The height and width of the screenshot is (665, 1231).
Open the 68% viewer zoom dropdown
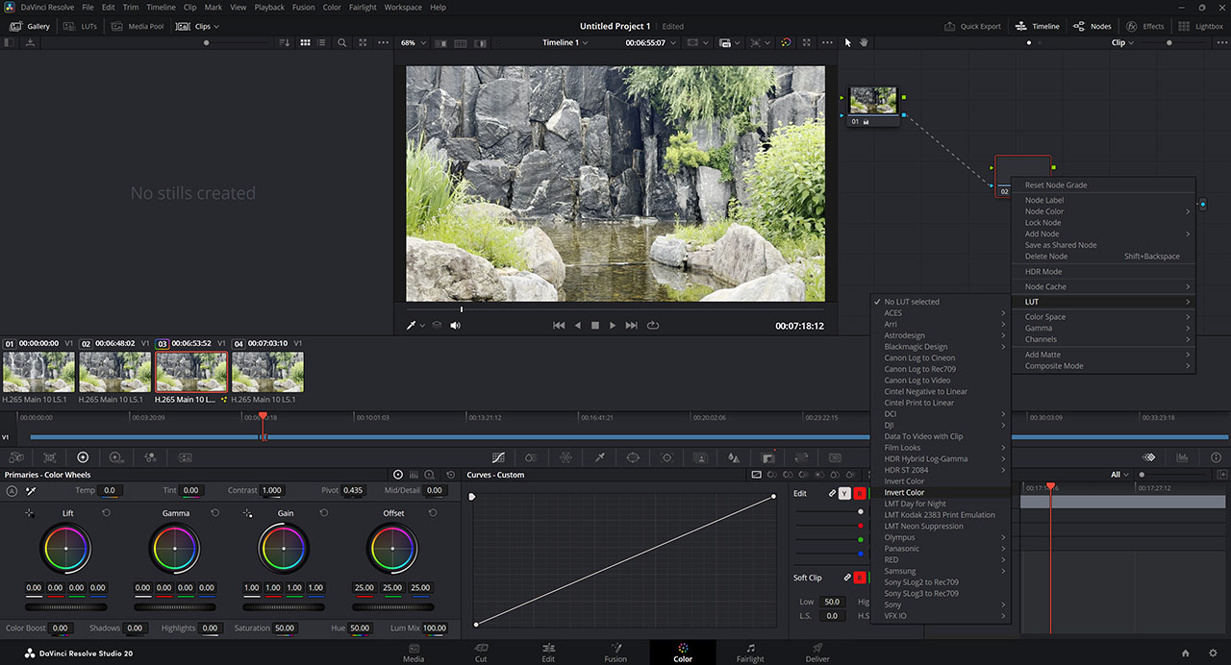click(412, 42)
